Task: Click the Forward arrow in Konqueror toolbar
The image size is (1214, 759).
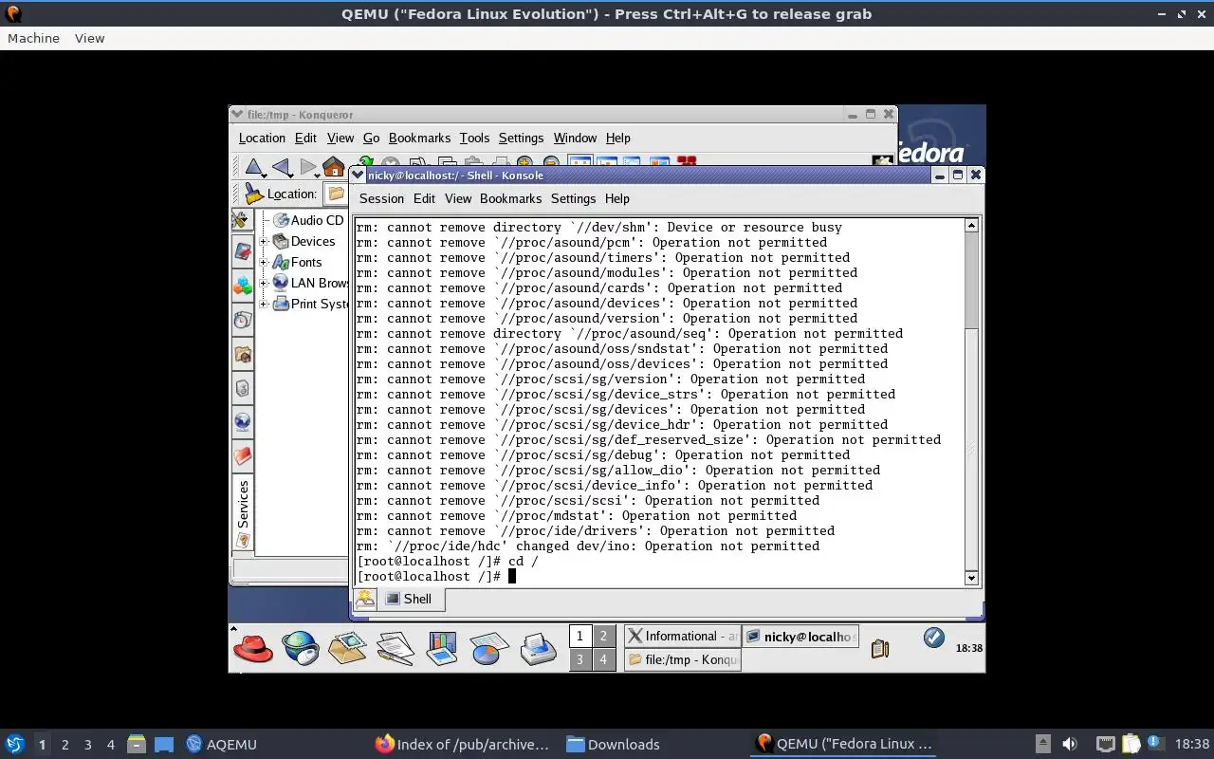Action: 307,167
